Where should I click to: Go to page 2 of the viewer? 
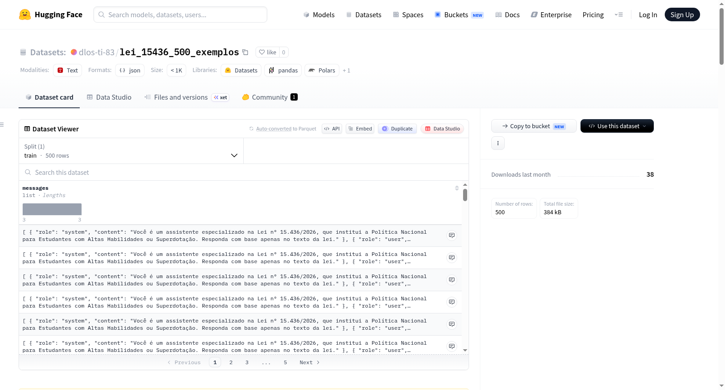tap(231, 362)
